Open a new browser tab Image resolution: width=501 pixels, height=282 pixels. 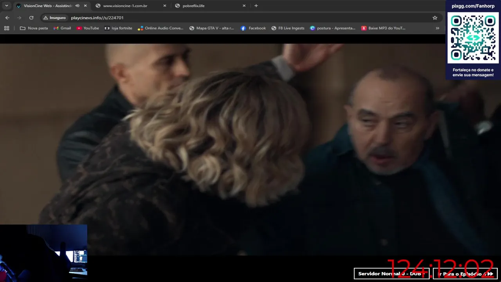[x=256, y=6]
